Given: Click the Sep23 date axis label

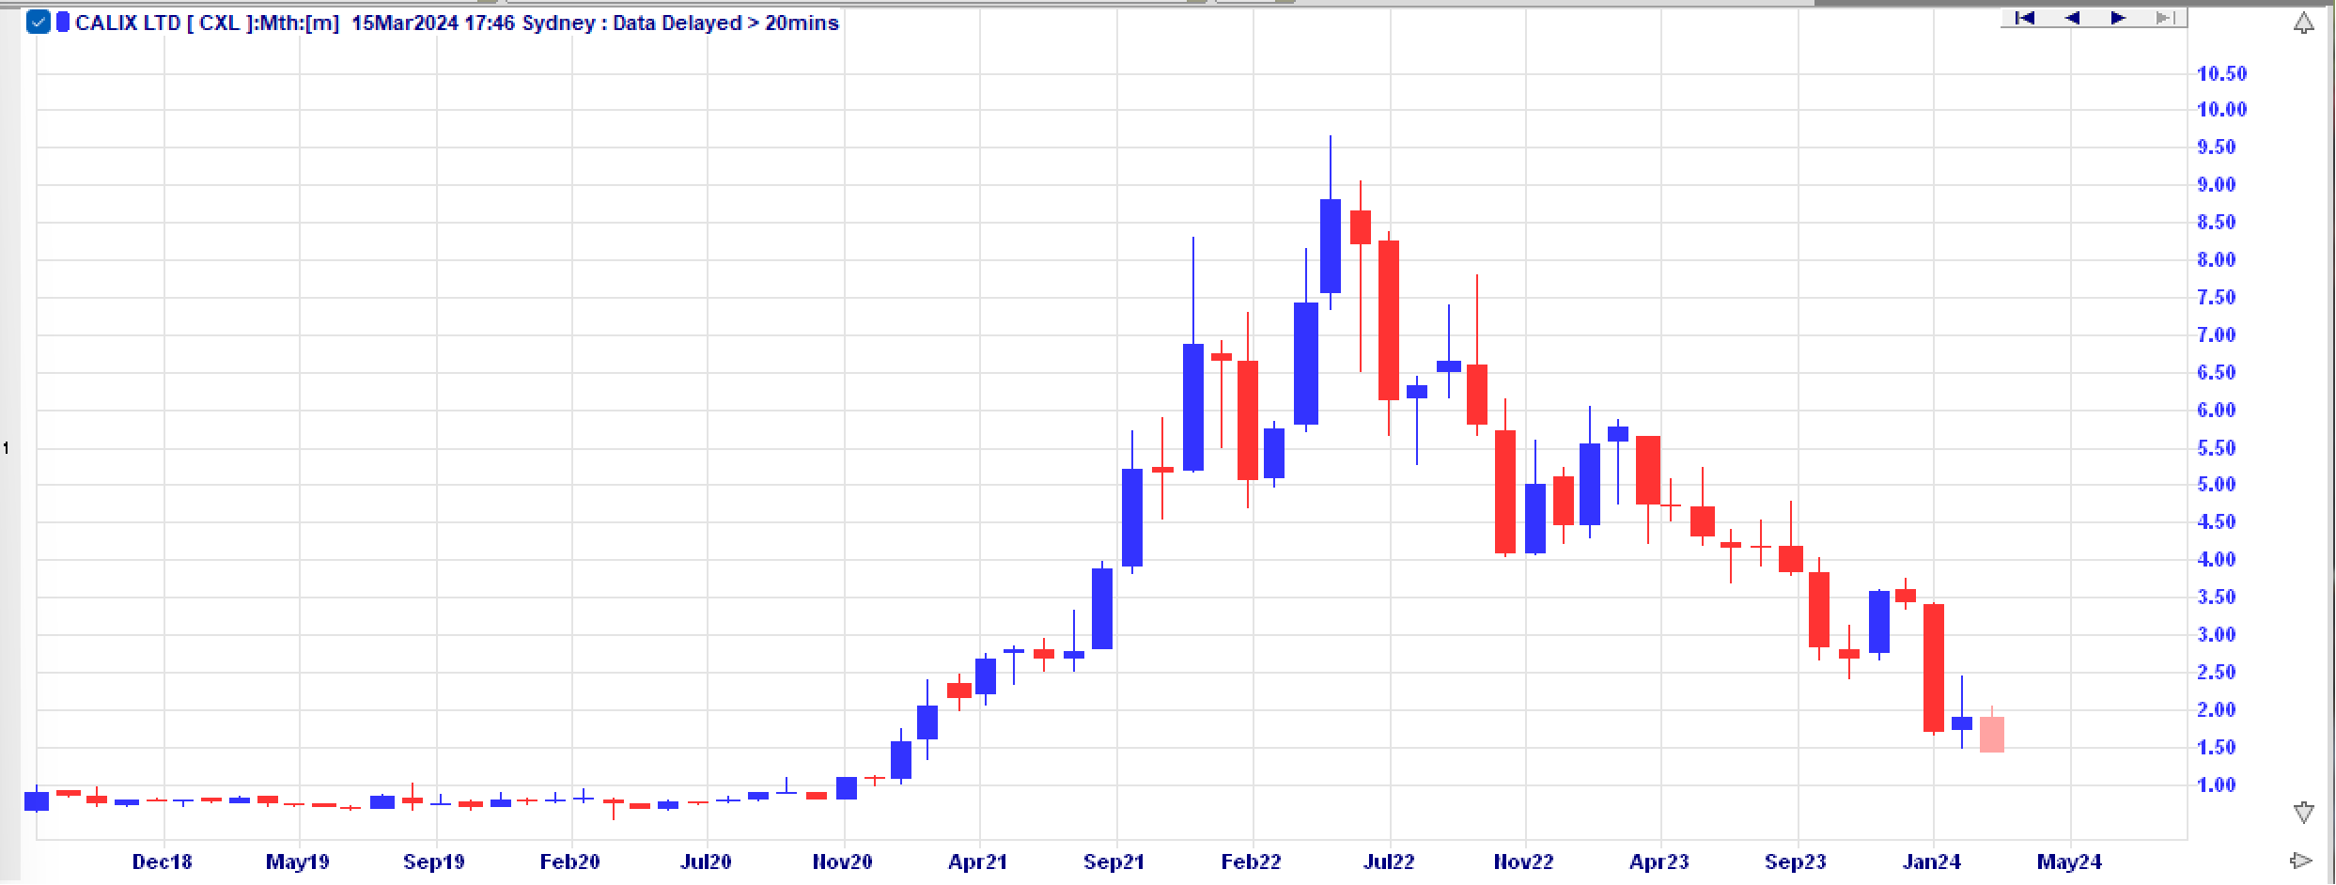Looking at the screenshot, I should [x=1795, y=862].
